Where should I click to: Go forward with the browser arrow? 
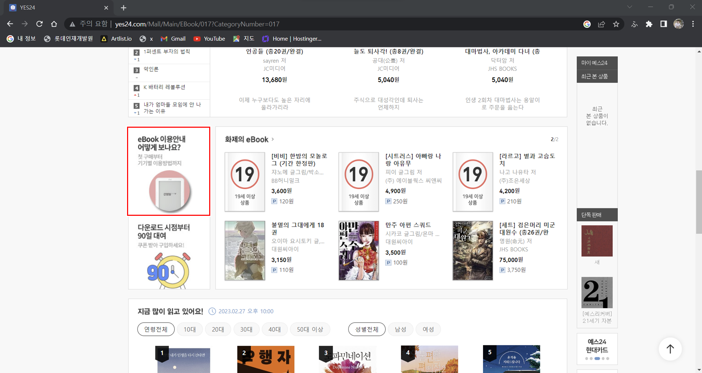click(25, 24)
